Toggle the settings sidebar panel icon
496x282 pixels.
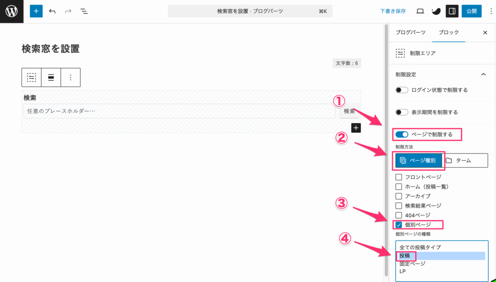click(452, 11)
